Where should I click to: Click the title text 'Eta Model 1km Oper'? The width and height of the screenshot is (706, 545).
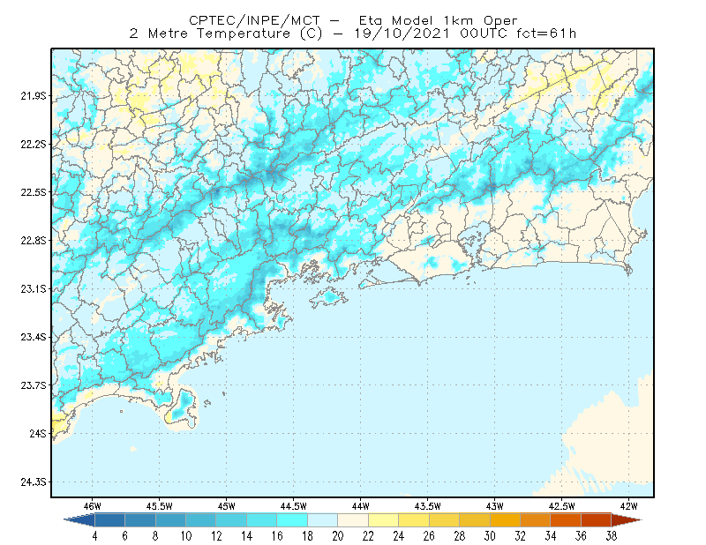[x=438, y=20]
